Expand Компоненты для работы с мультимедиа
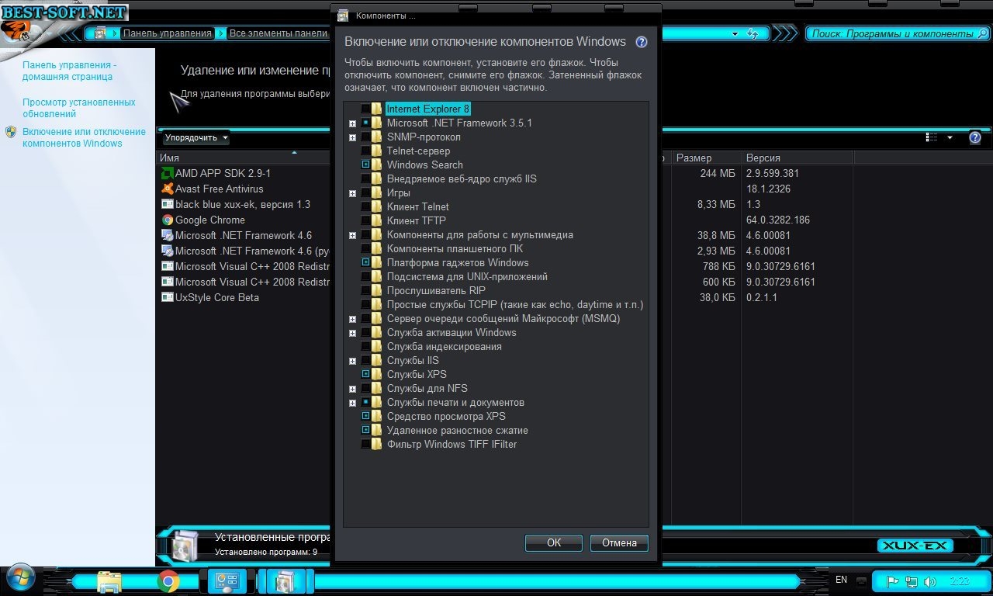Viewport: 993px width, 596px height. (x=352, y=235)
